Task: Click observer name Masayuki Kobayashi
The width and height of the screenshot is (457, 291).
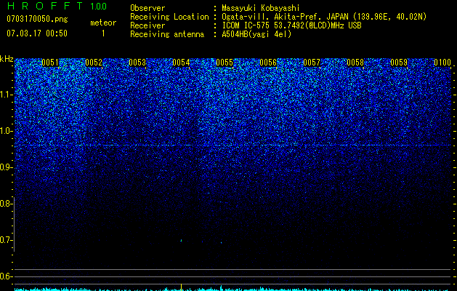Action: point(261,8)
